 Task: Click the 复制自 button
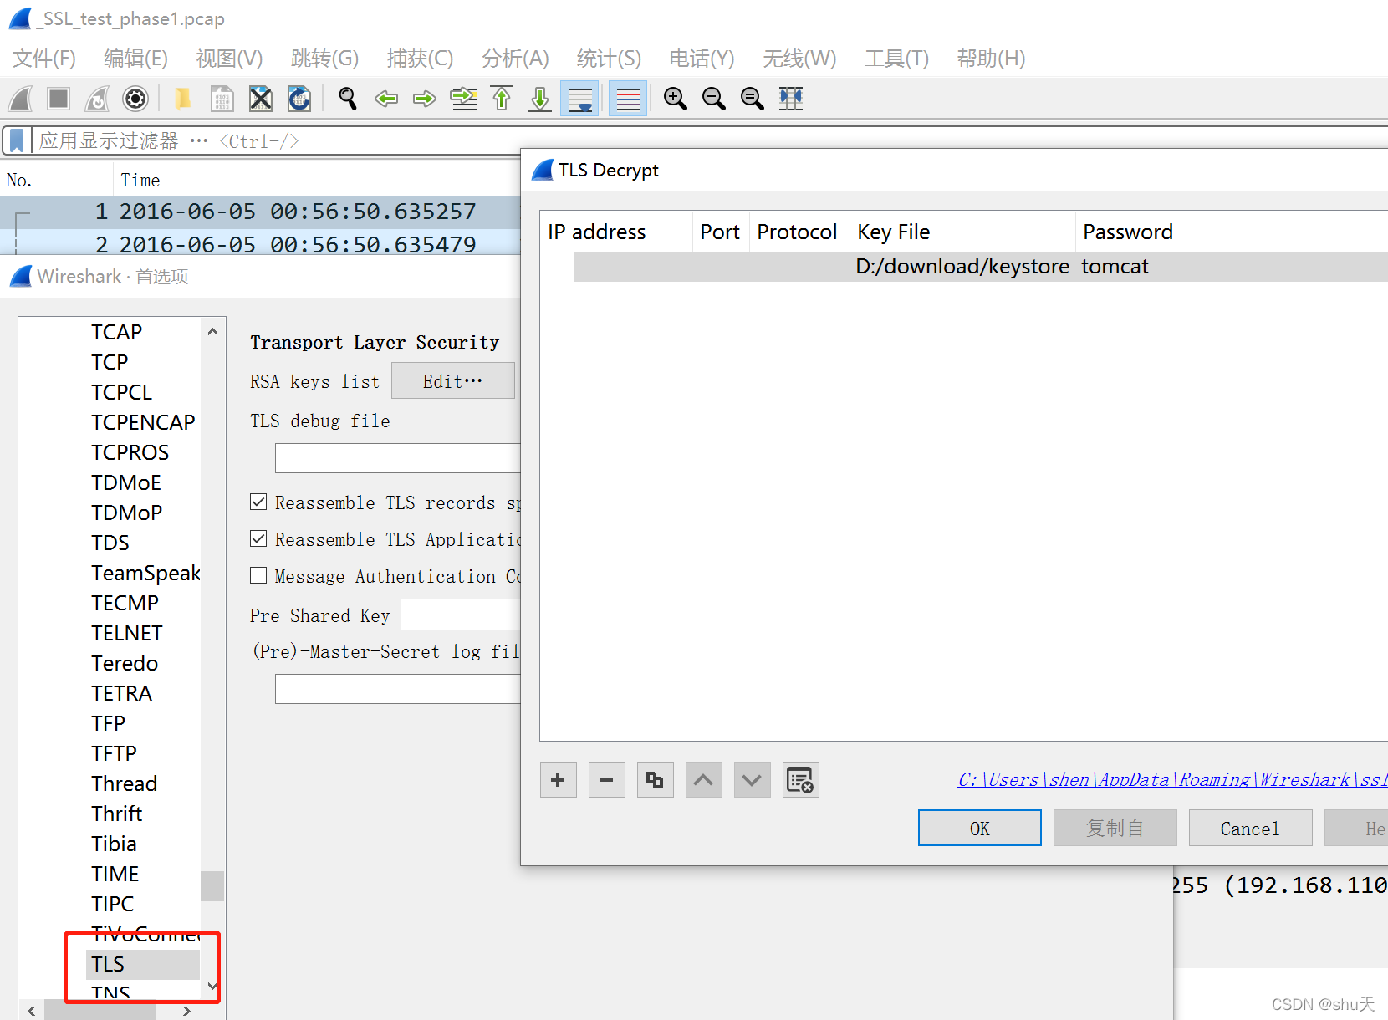pyautogui.click(x=1115, y=828)
